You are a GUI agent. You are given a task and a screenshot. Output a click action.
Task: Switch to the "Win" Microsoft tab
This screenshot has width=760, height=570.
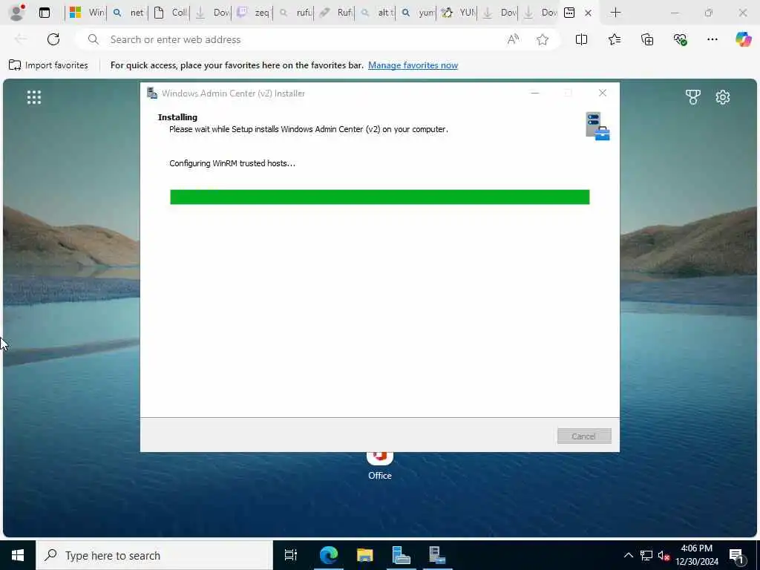click(x=86, y=13)
